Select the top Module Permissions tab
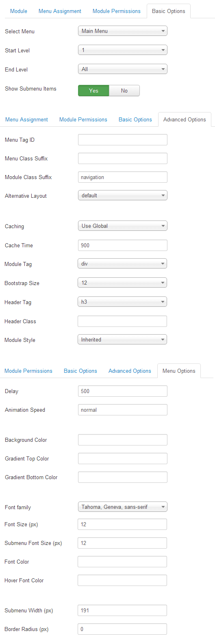The width and height of the screenshot is (215, 642). coord(117,11)
